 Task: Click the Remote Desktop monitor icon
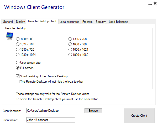[x=10, y=36]
